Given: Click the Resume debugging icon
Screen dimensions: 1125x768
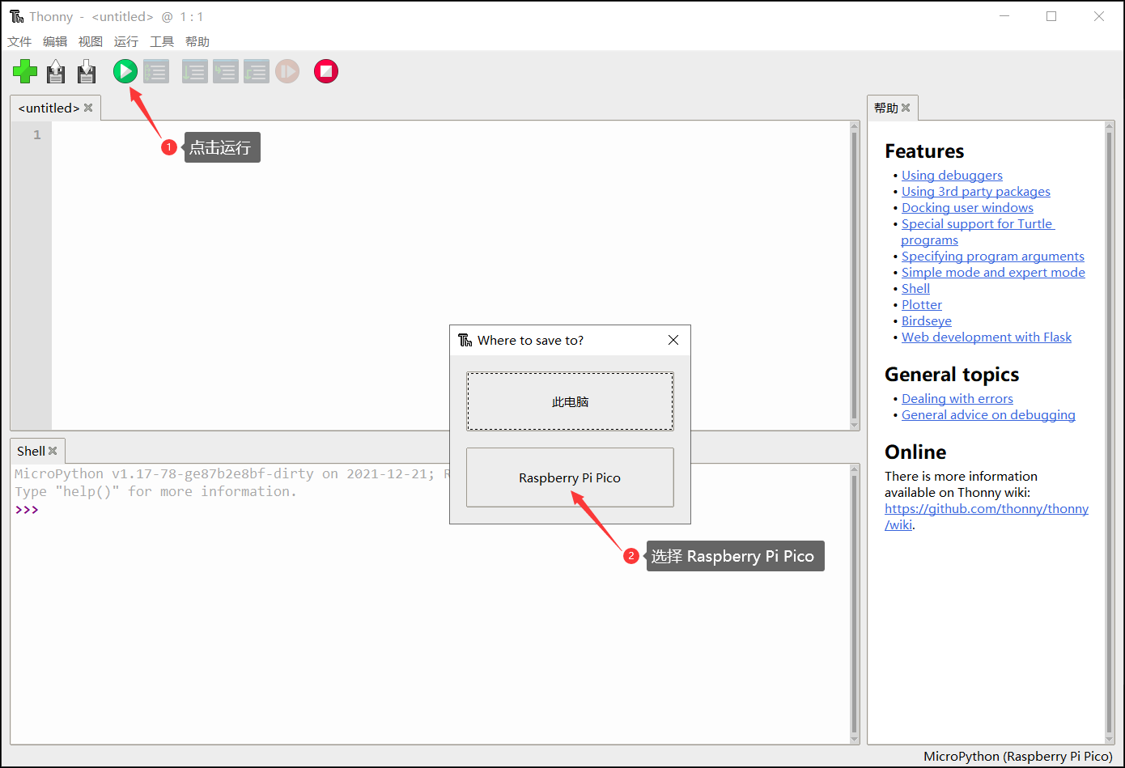Looking at the screenshot, I should 287,71.
